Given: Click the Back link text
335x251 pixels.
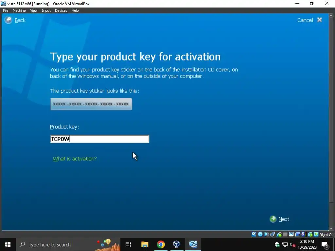Looking at the screenshot, I should tap(20, 20).
